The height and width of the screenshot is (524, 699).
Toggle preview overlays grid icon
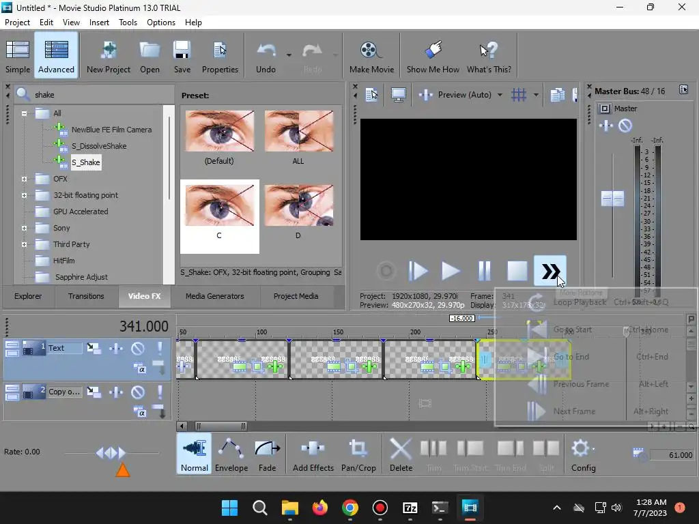[519, 94]
